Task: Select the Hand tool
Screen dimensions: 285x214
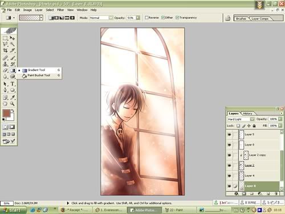Action: pyautogui.click(x=5, y=104)
